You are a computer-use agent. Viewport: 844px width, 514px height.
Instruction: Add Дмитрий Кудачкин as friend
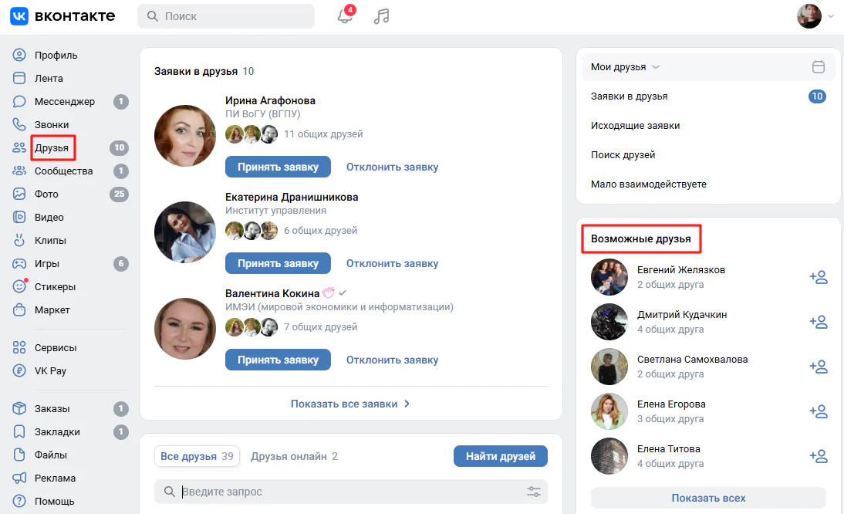coord(819,322)
